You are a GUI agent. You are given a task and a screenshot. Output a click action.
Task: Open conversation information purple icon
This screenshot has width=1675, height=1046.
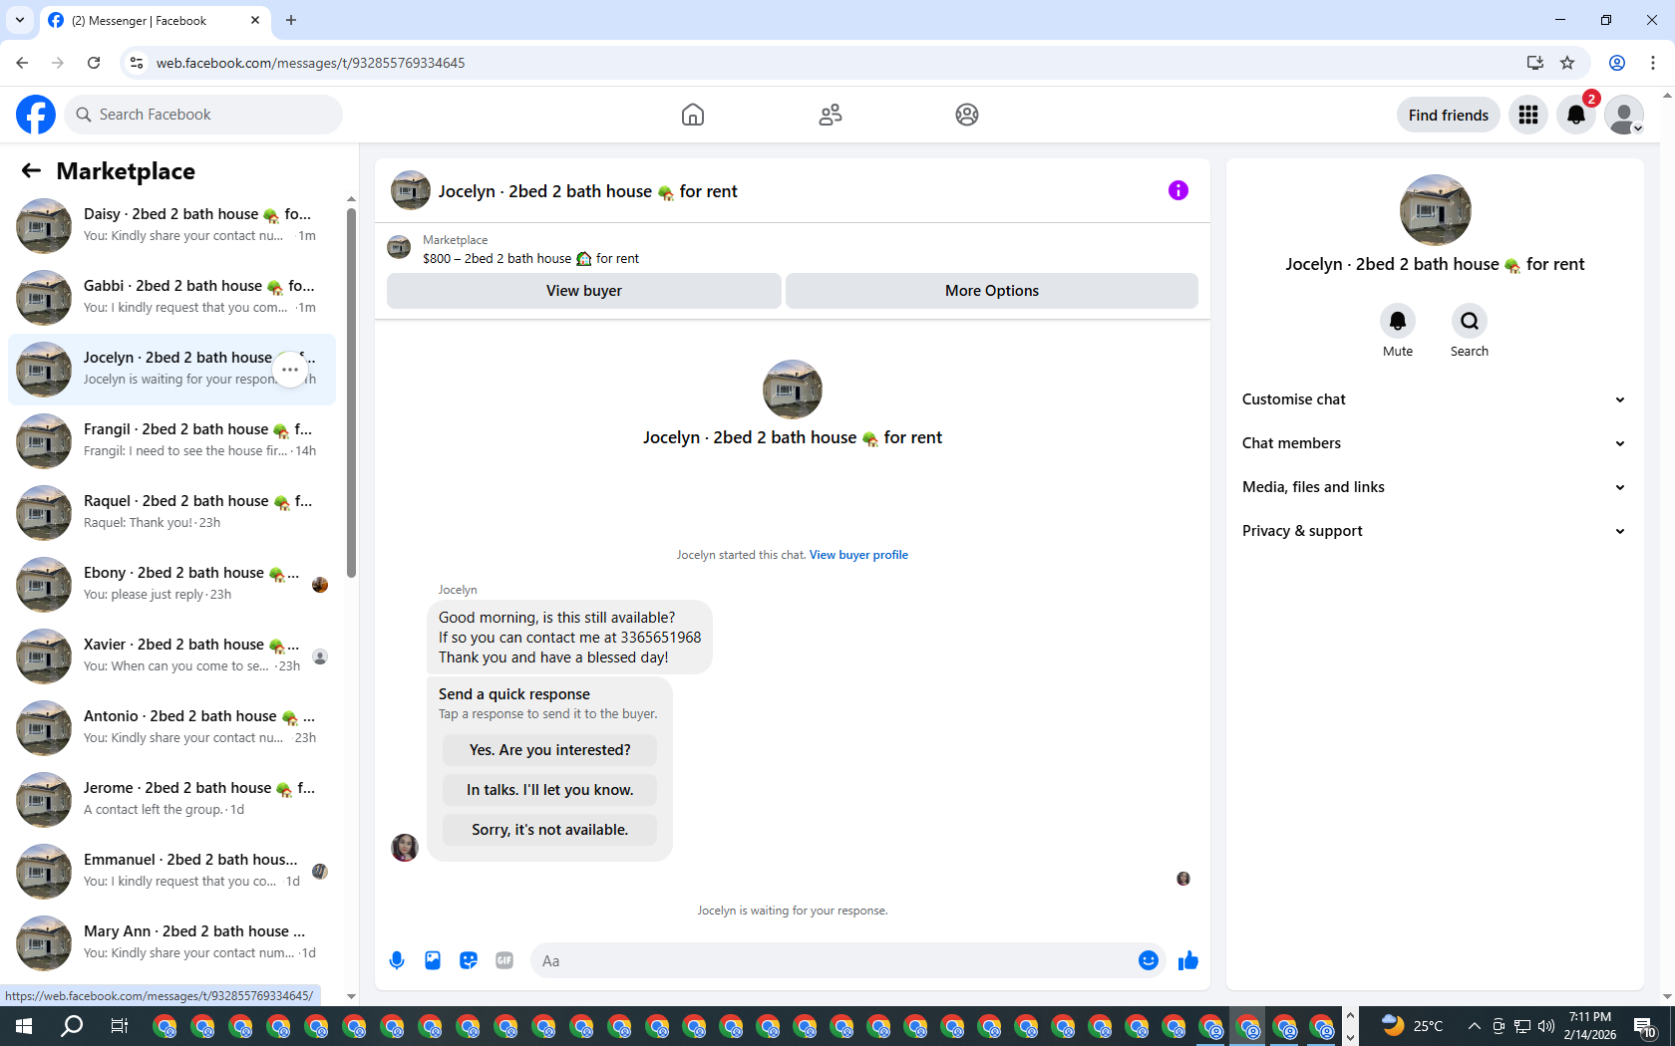pos(1178,190)
